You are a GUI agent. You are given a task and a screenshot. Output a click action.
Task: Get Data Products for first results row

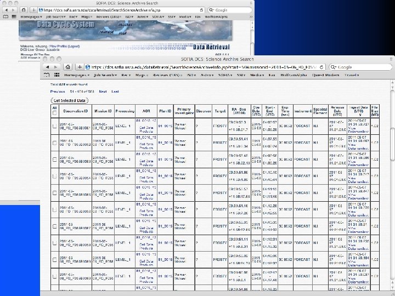pyautogui.click(x=146, y=129)
